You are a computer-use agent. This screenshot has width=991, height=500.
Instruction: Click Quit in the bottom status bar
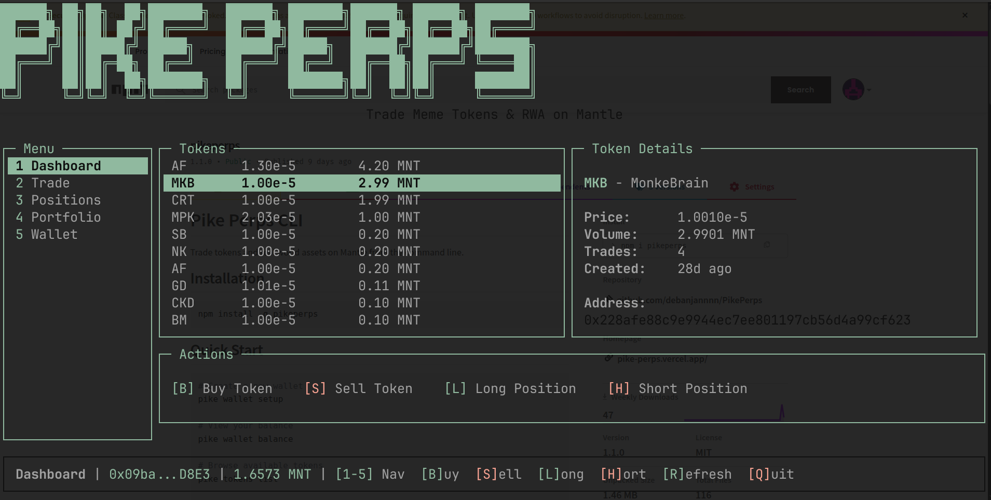771,475
